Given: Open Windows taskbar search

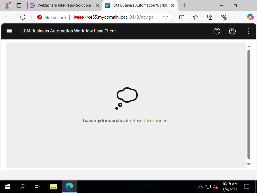Looking at the screenshot, I should pyautogui.click(x=23, y=187).
